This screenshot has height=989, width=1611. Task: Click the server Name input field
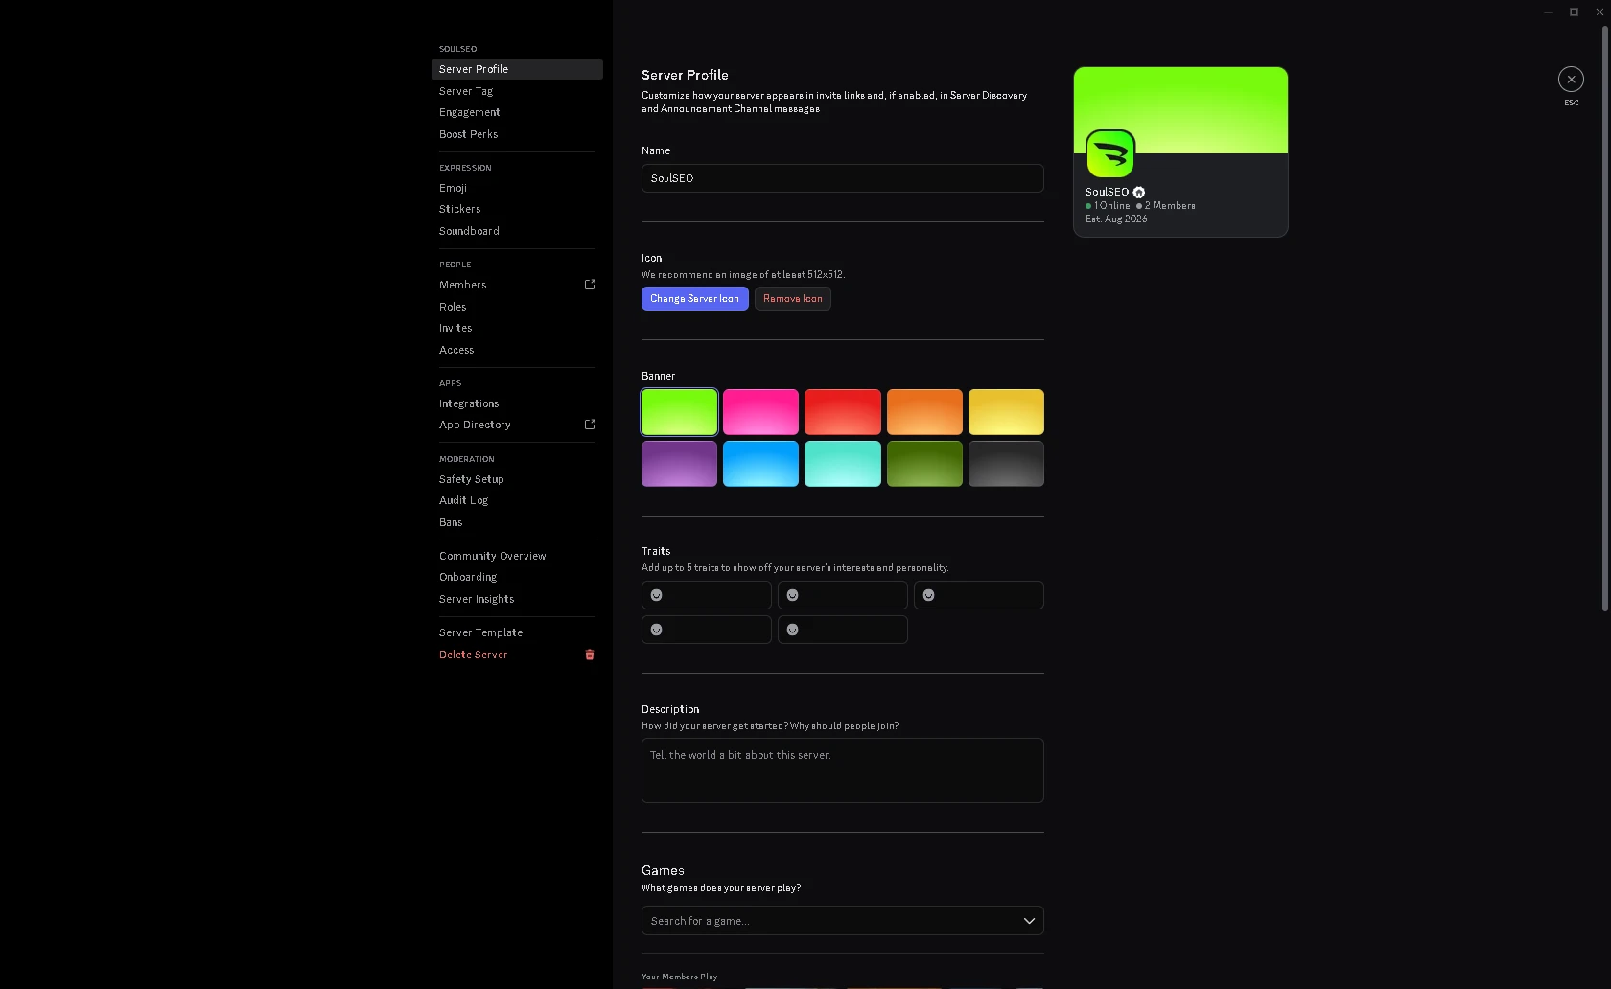pyautogui.click(x=843, y=178)
